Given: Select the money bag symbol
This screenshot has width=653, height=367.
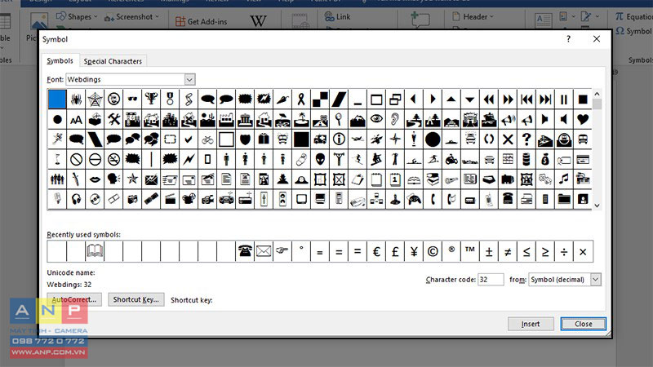Looking at the screenshot, I should tap(545, 159).
